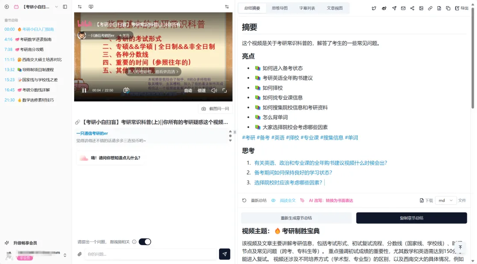Viewport: 477px width, 264px height.
Task: Share the summary via email
Action: (403, 8)
